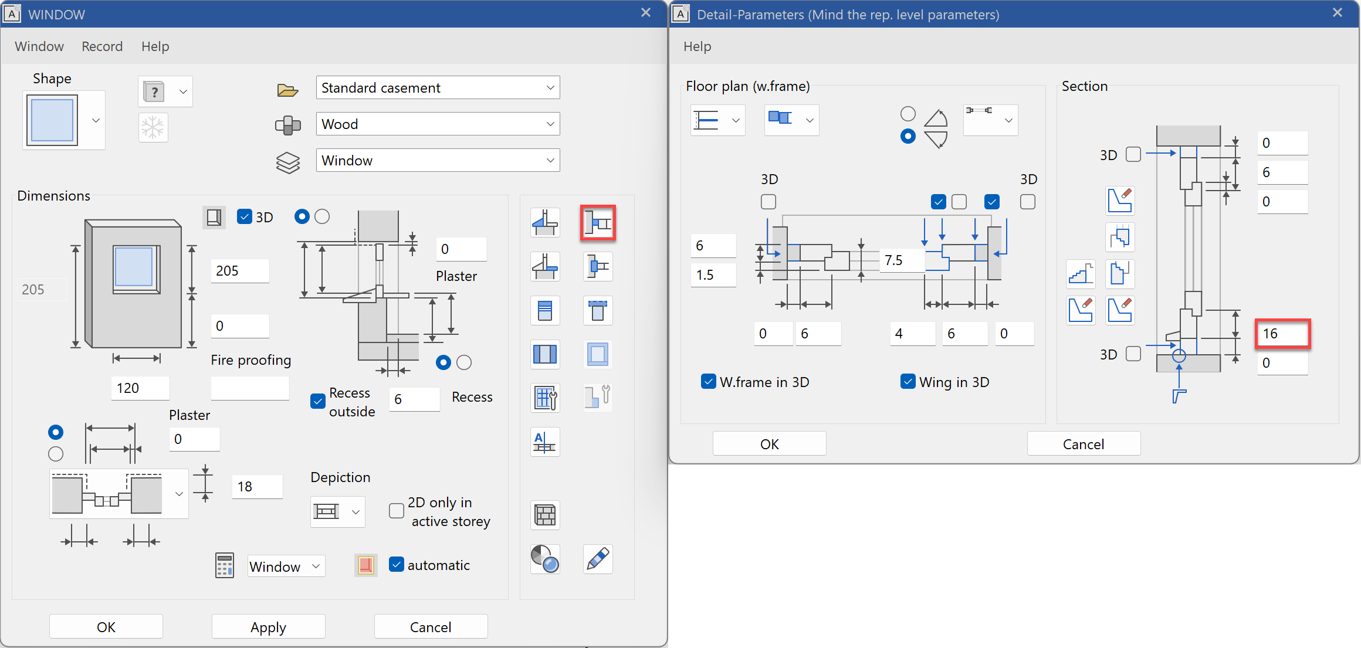Uncheck the Wing in 3D checkbox
Viewport: 1361px width, 648px height.
click(x=908, y=382)
